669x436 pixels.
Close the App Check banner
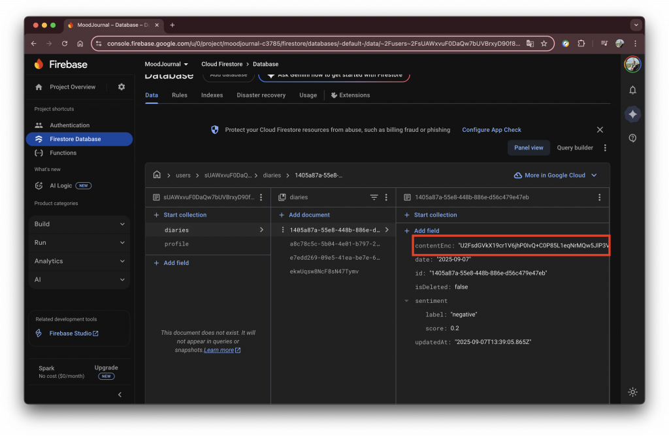(600, 130)
